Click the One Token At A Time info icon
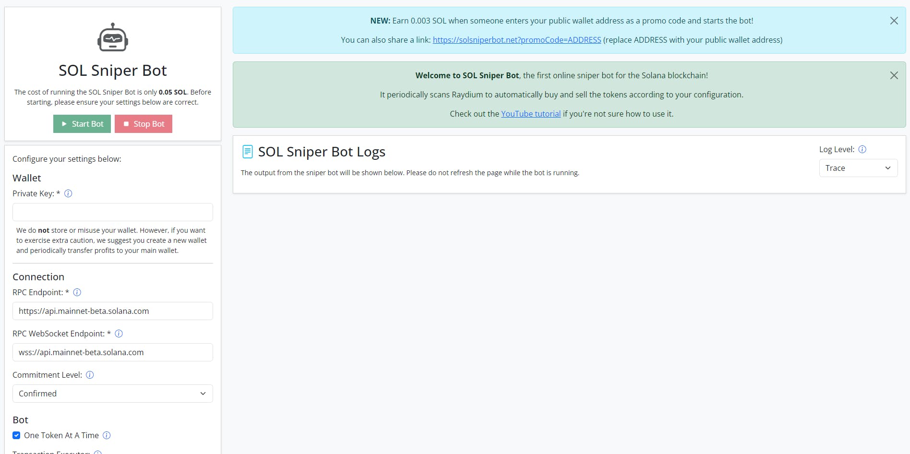 point(108,435)
